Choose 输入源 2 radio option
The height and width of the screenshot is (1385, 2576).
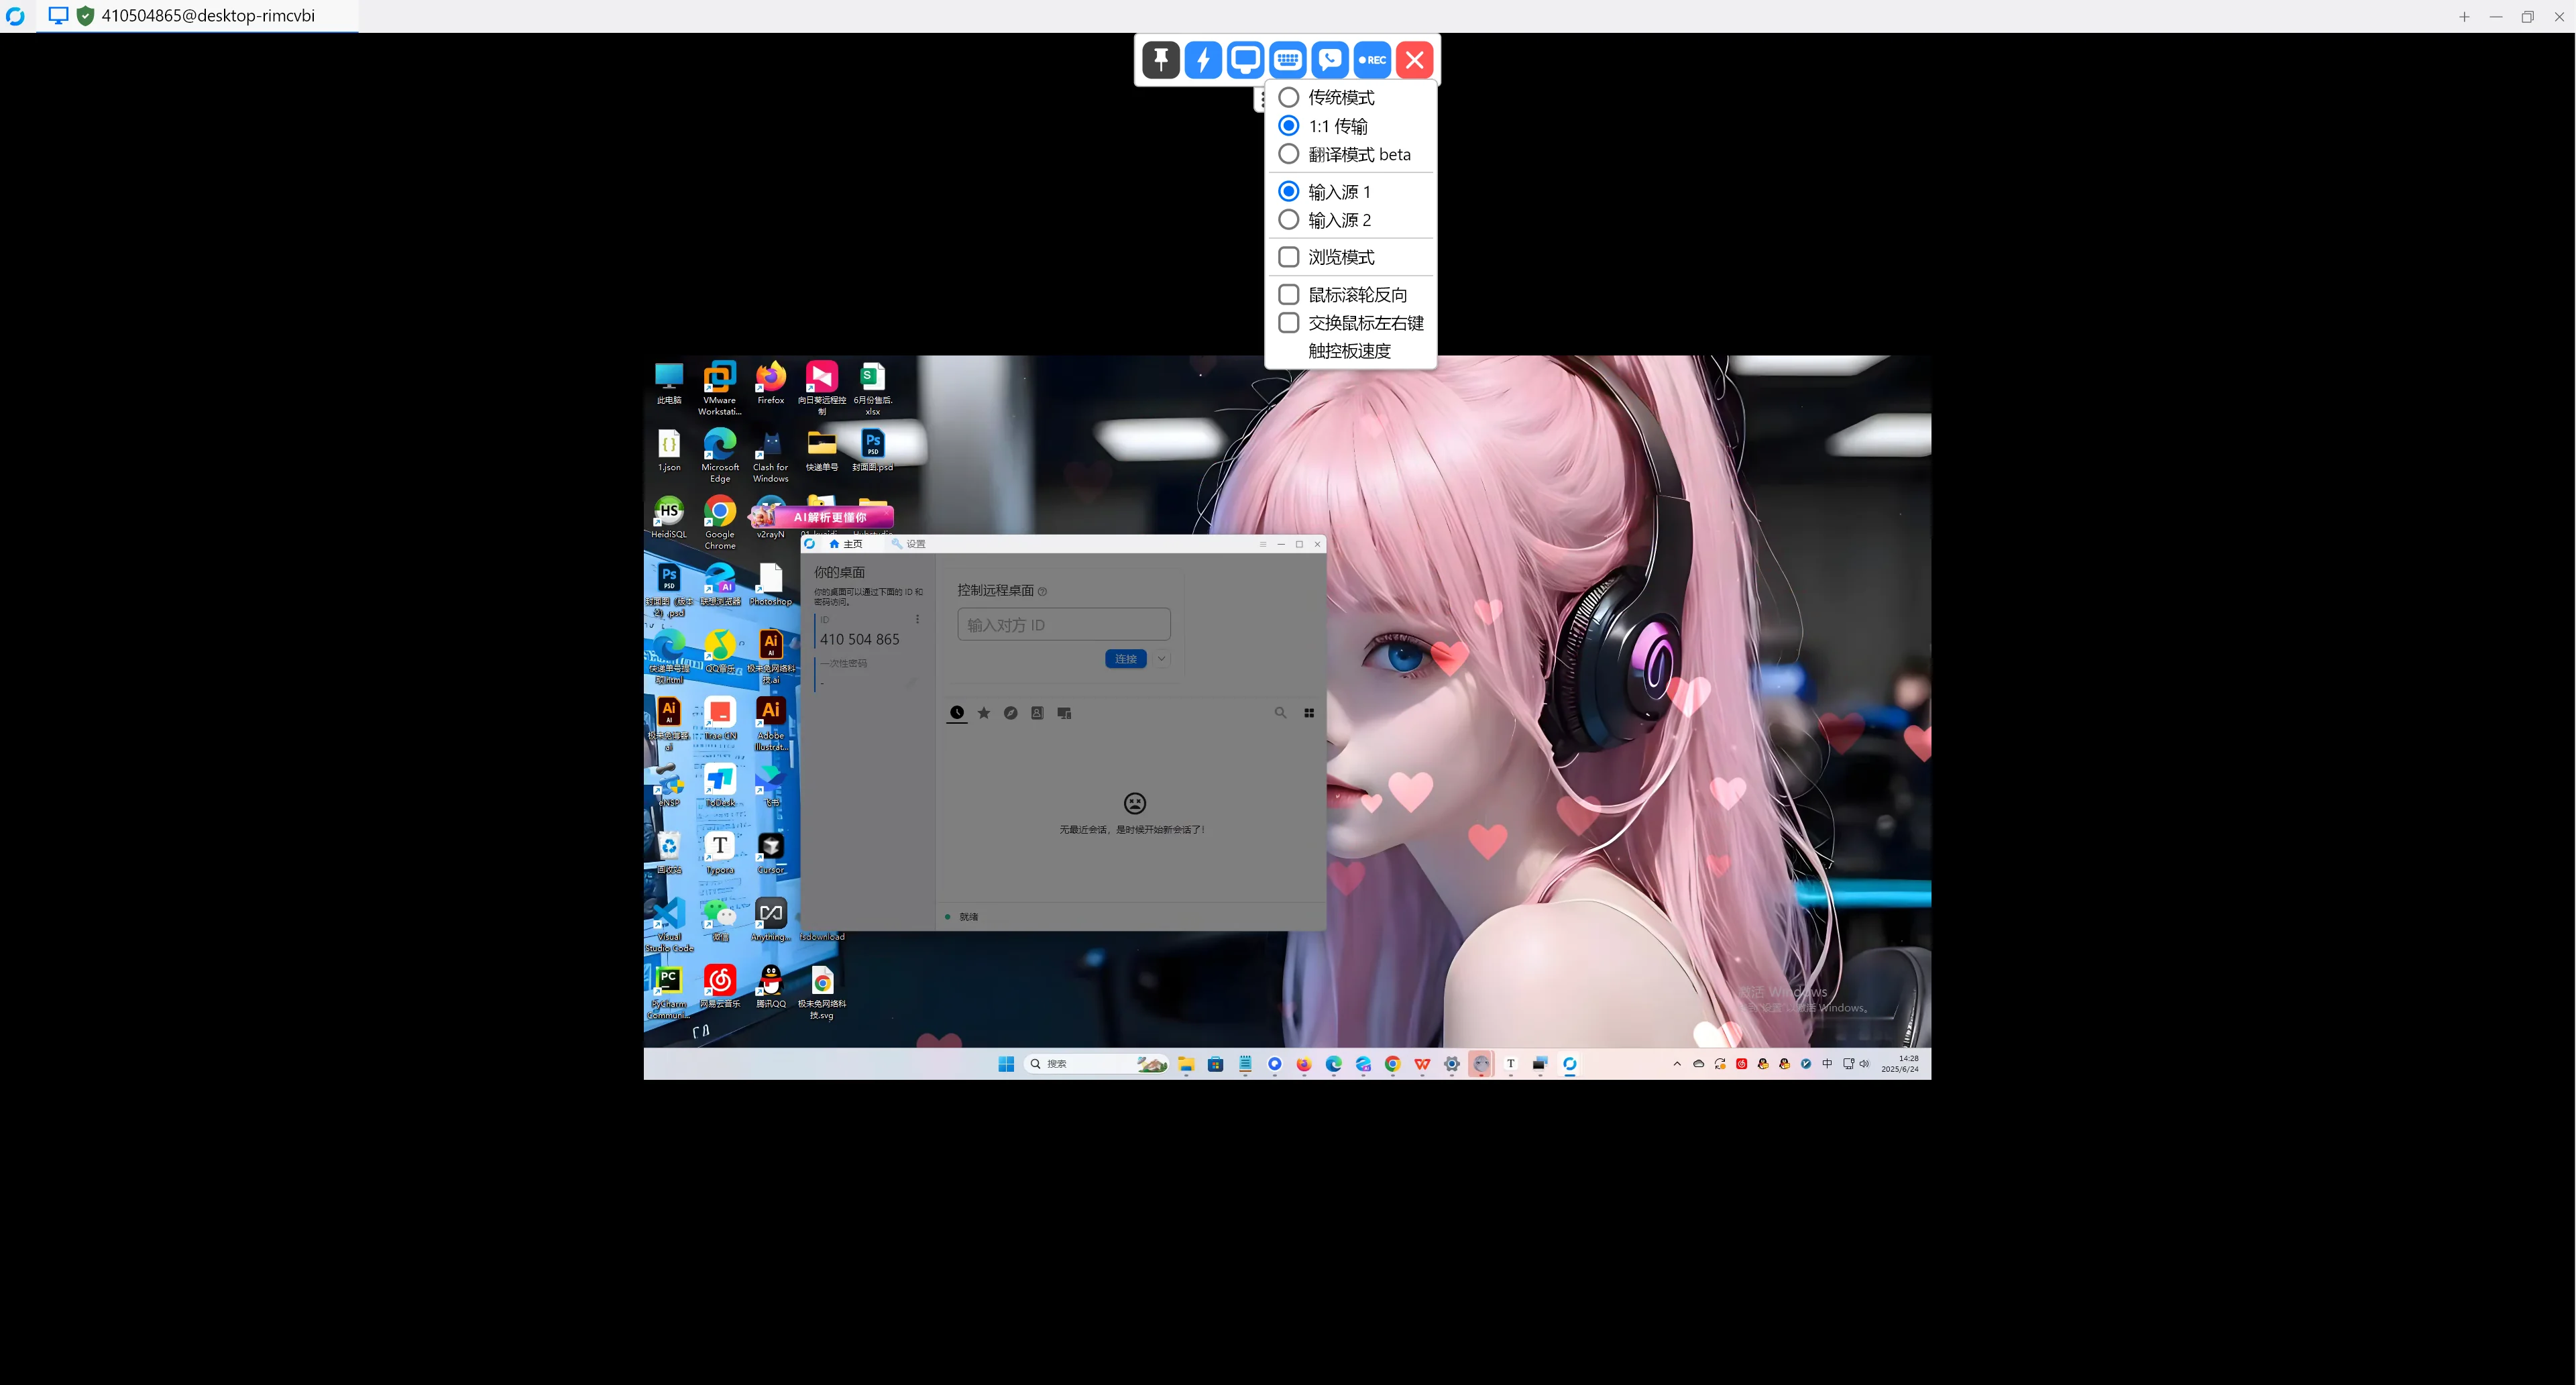1324,220
